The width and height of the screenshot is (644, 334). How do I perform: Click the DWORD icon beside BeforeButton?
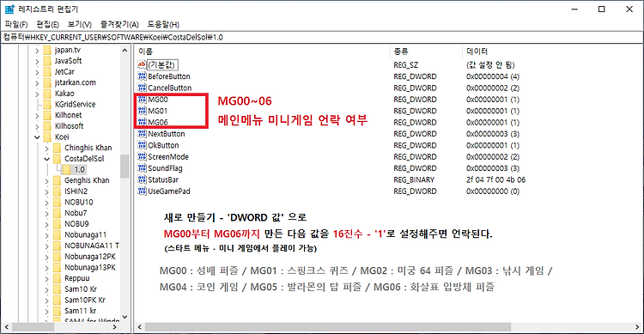[x=142, y=76]
